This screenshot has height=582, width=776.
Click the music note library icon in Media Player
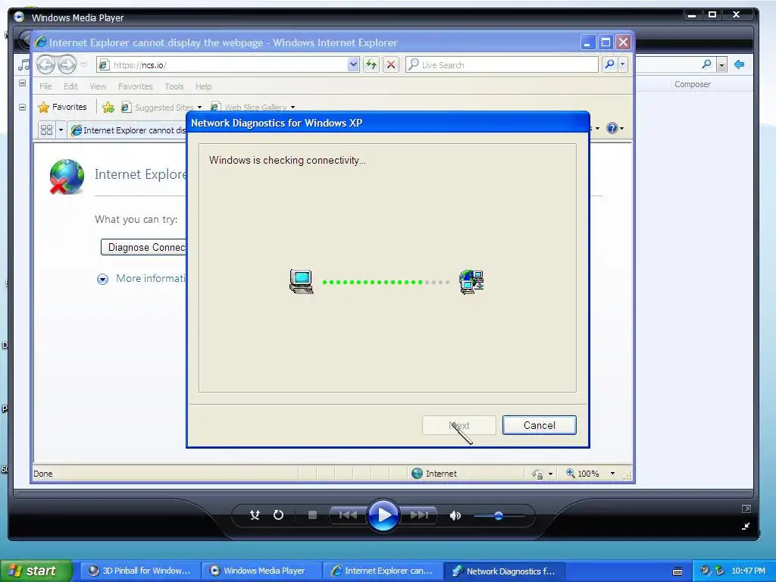click(x=23, y=64)
